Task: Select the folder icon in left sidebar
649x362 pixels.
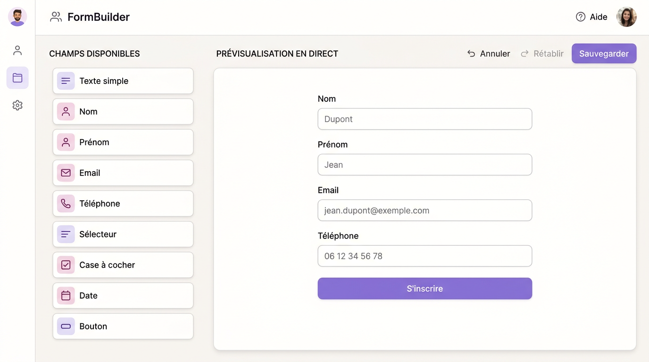Action: click(x=17, y=78)
